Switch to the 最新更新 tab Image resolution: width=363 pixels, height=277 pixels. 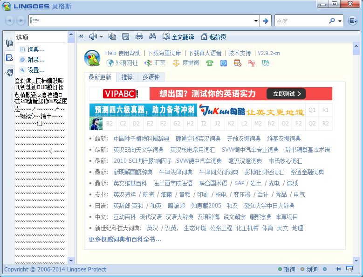pos(100,77)
